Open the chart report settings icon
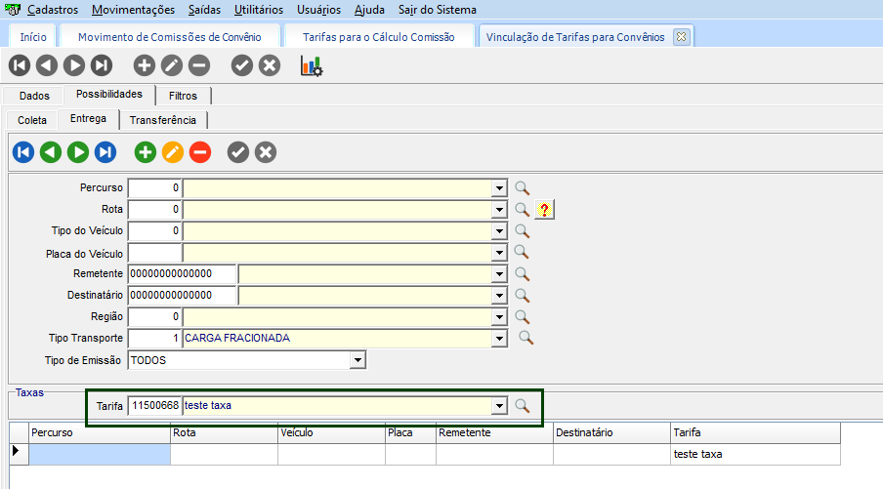This screenshot has width=883, height=489. click(x=311, y=66)
